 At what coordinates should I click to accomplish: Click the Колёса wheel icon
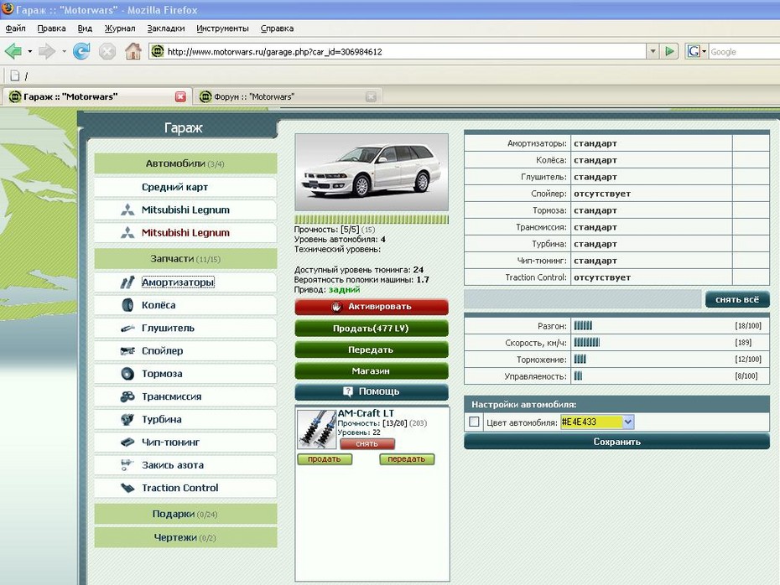click(127, 305)
